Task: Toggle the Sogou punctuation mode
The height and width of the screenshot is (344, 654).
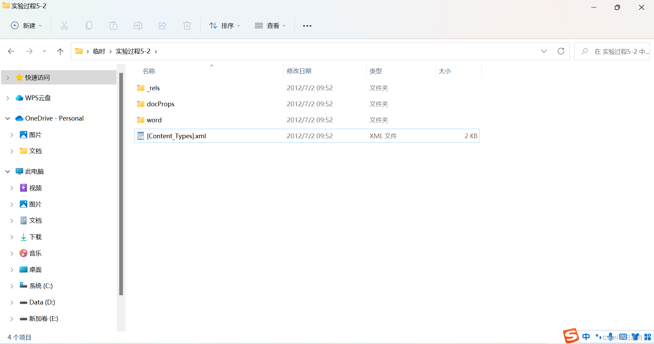Action: (598, 337)
